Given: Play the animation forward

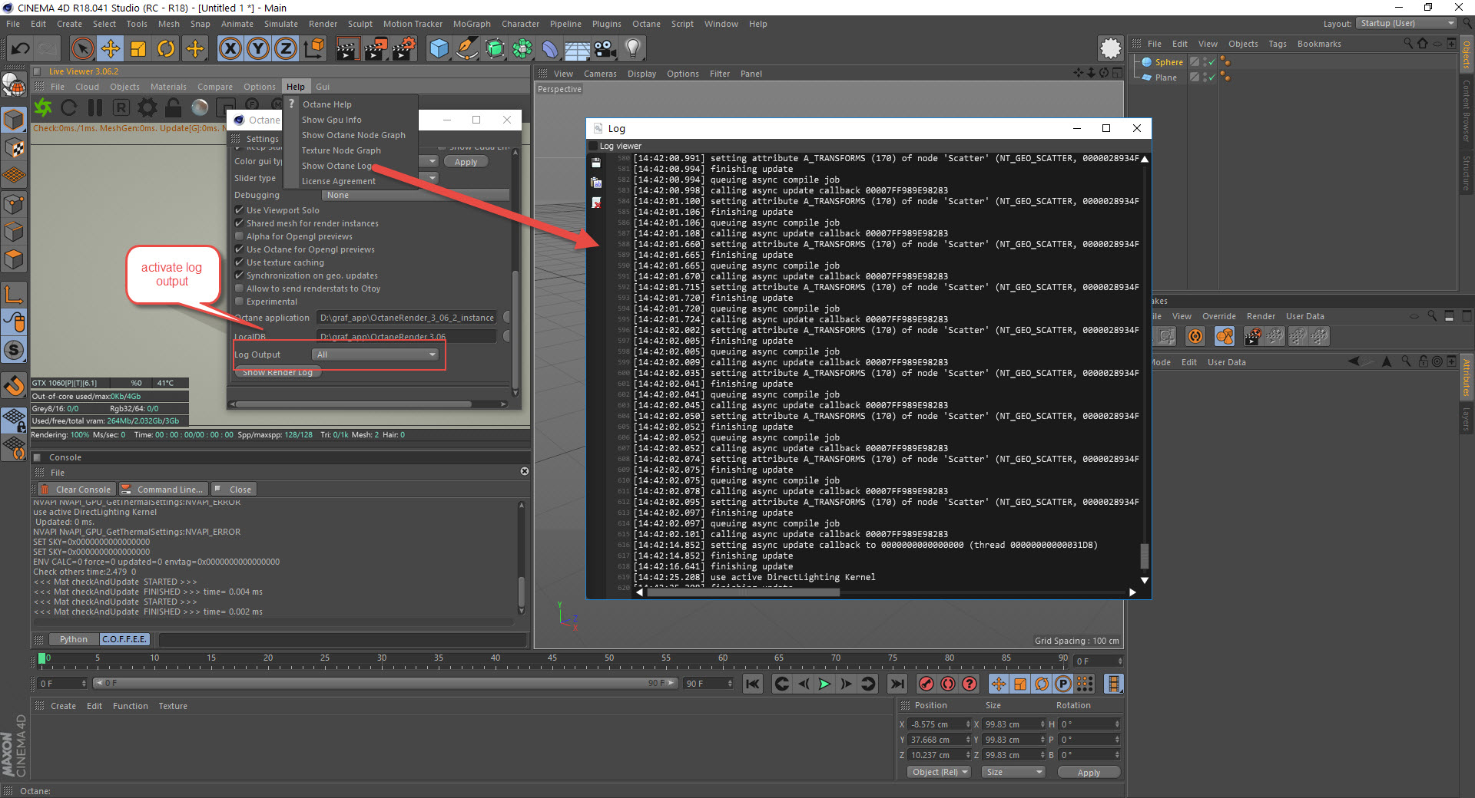Looking at the screenshot, I should coord(824,684).
